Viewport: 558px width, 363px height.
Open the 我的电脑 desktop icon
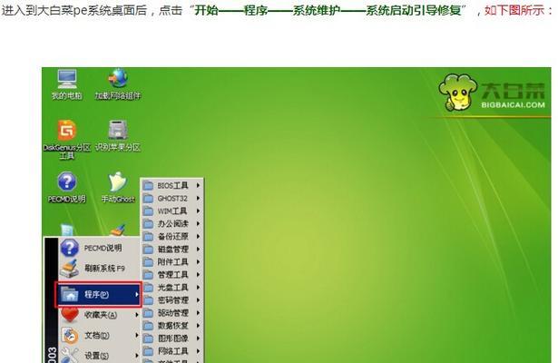[x=67, y=84]
